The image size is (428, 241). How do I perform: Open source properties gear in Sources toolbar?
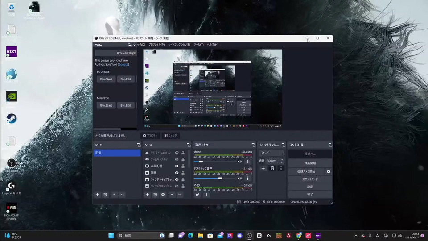[x=163, y=195]
